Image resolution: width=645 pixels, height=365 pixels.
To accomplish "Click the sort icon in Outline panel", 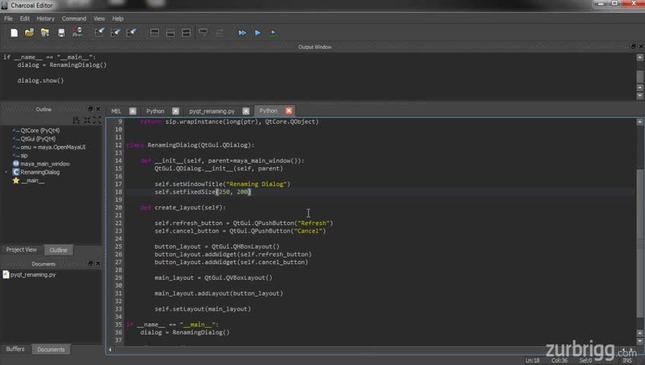I will pyautogui.click(x=76, y=120).
